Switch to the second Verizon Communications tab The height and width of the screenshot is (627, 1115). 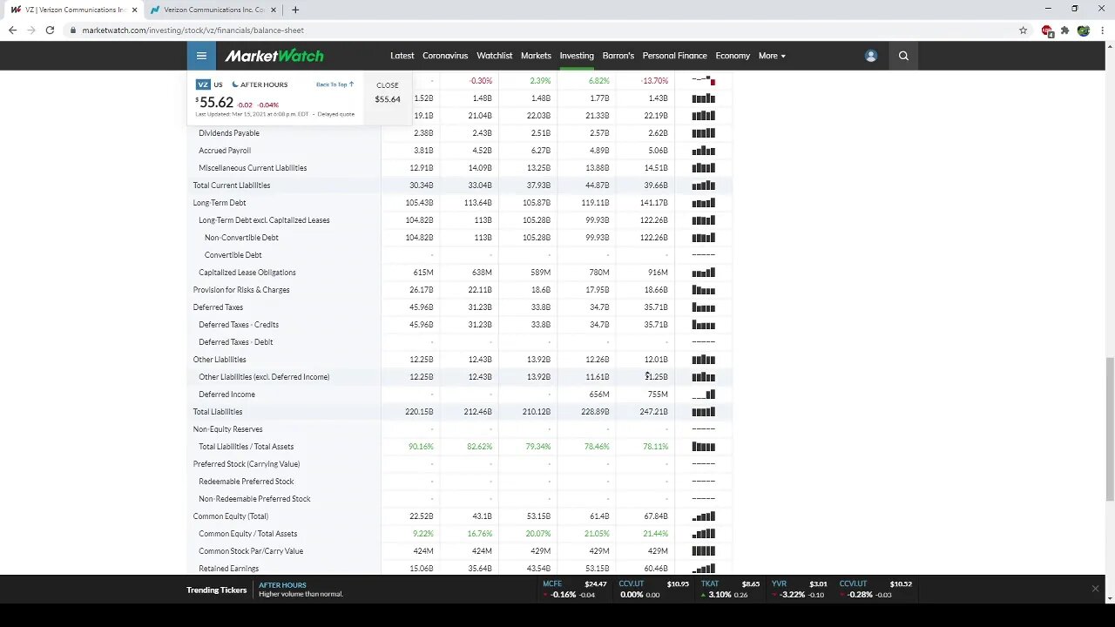point(213,10)
